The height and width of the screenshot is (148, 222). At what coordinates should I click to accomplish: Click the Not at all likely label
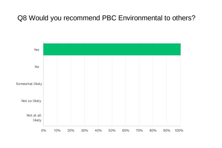(34, 117)
